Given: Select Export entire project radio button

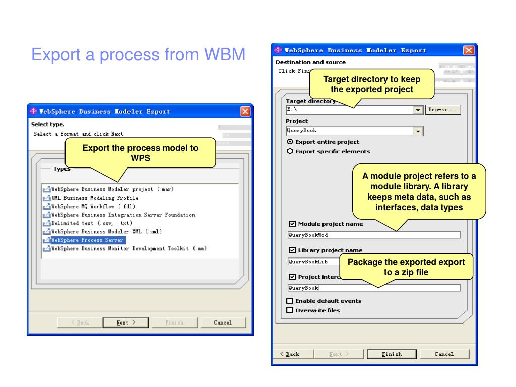Looking at the screenshot, I should pyautogui.click(x=290, y=142).
